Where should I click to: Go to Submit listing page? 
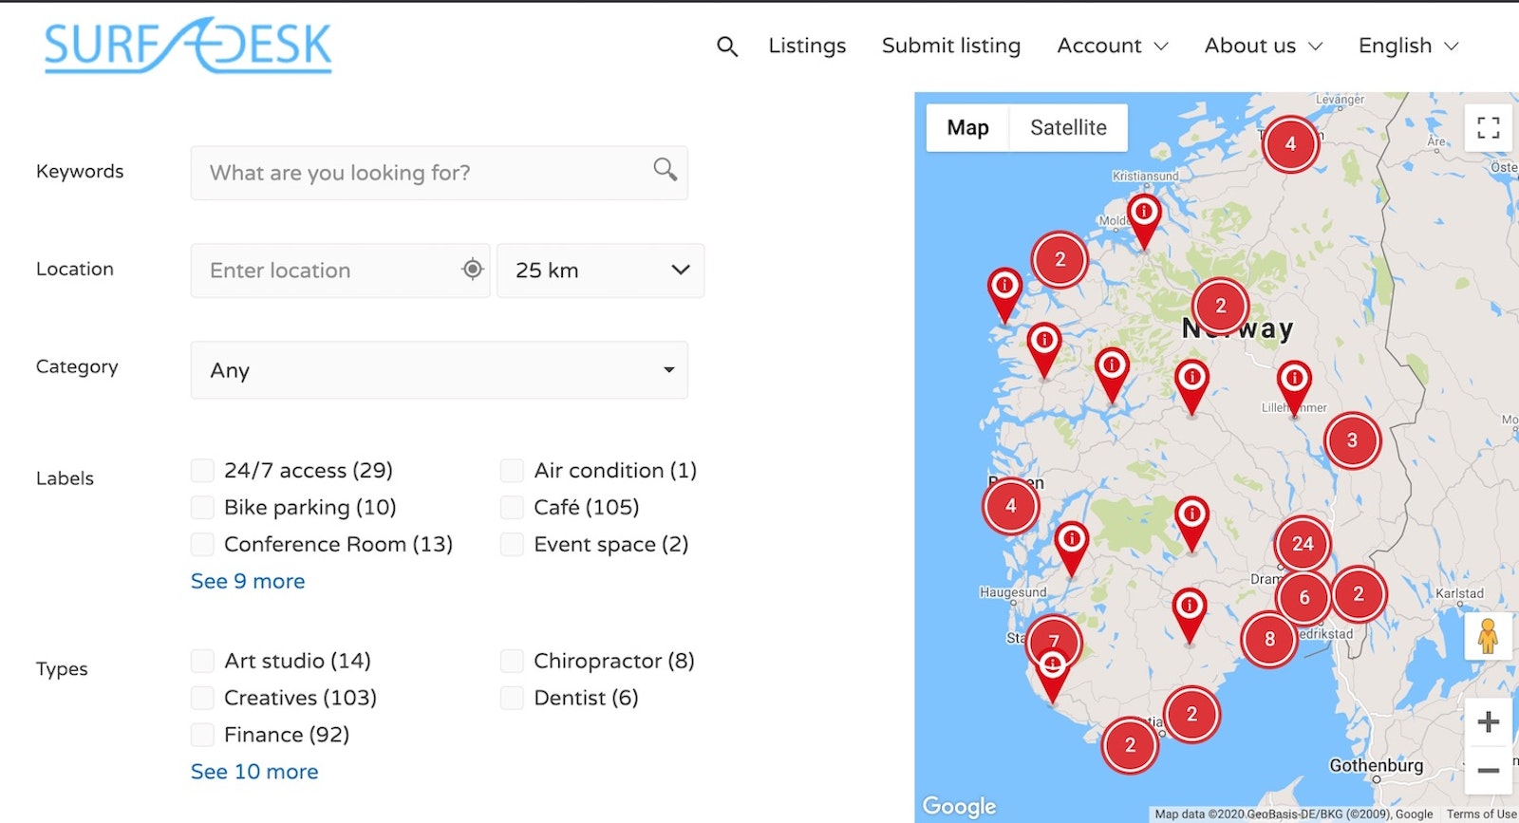pos(950,46)
